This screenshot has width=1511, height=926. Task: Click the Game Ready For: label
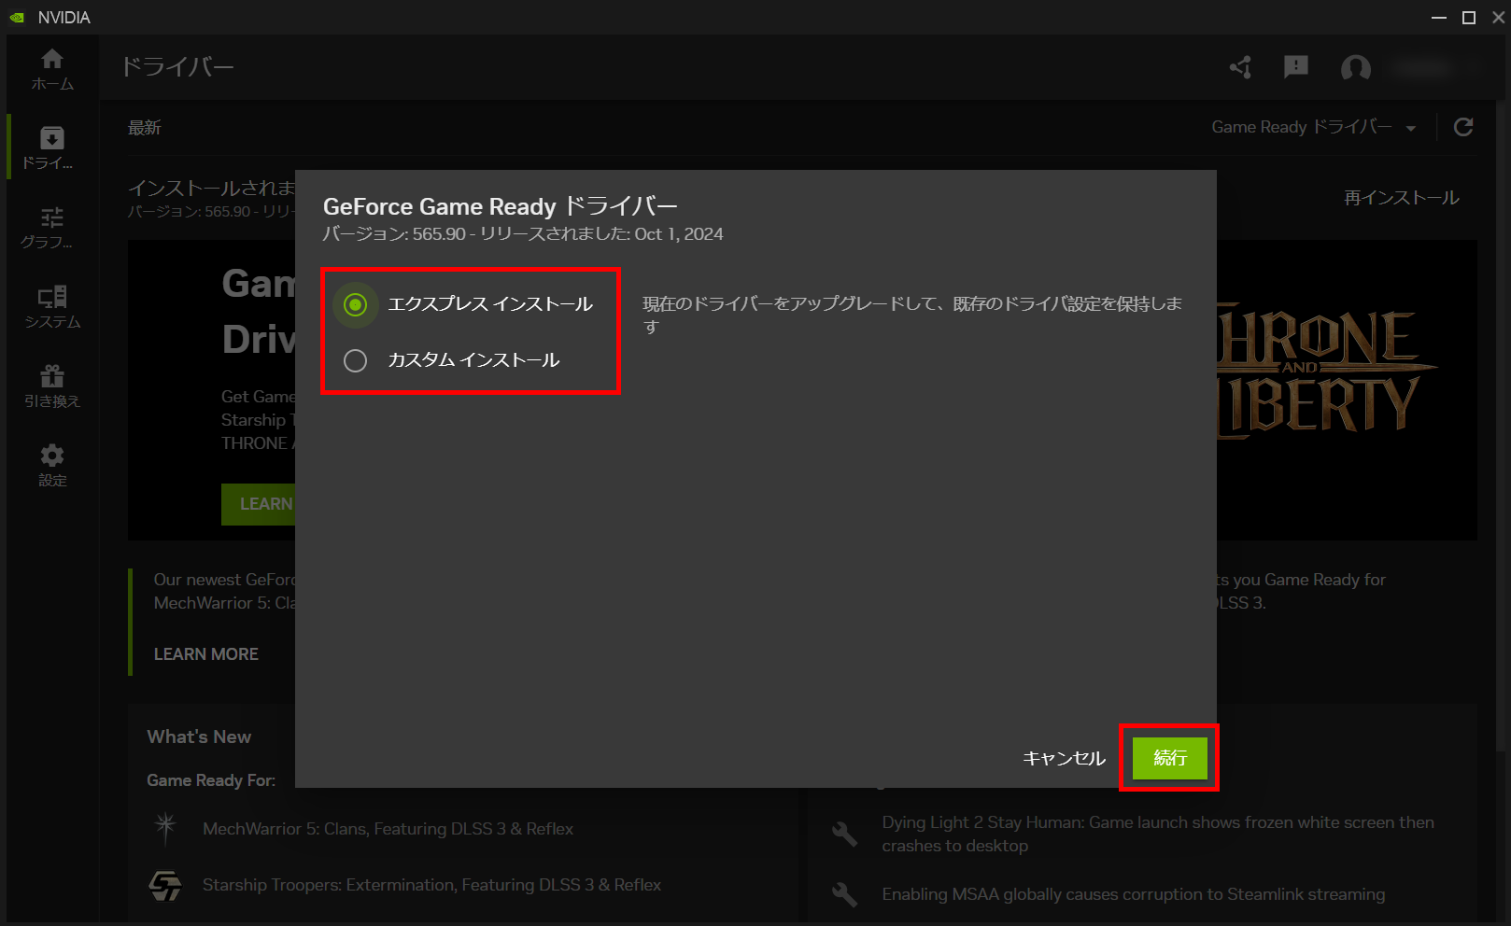211,780
